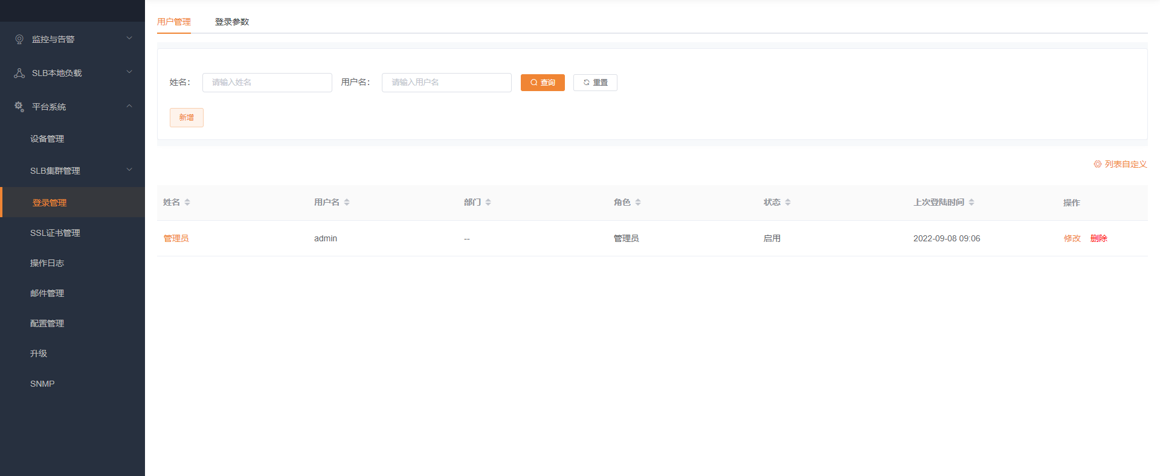Sort table by 角色 column arrows
The width and height of the screenshot is (1160, 476).
638,202
